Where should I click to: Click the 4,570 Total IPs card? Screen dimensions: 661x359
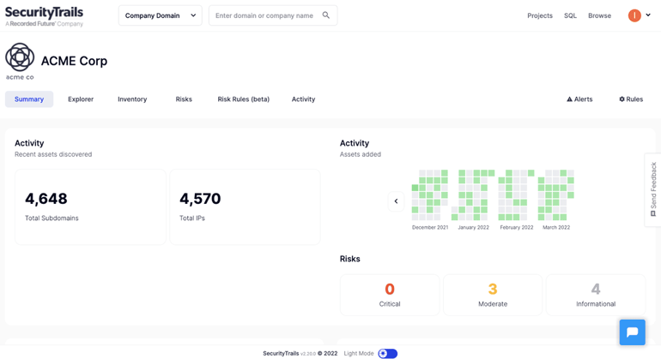click(x=245, y=207)
